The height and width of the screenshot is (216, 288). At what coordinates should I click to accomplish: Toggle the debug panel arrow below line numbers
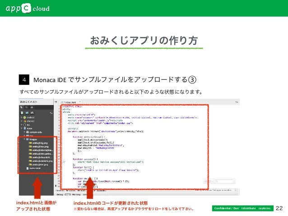(x=56, y=186)
